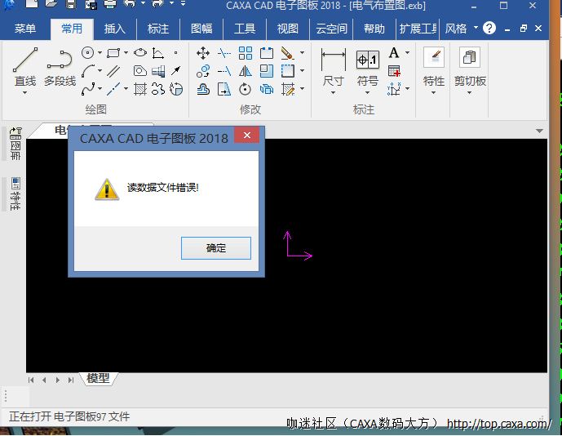Select the parallel lines tool

[x=113, y=71]
